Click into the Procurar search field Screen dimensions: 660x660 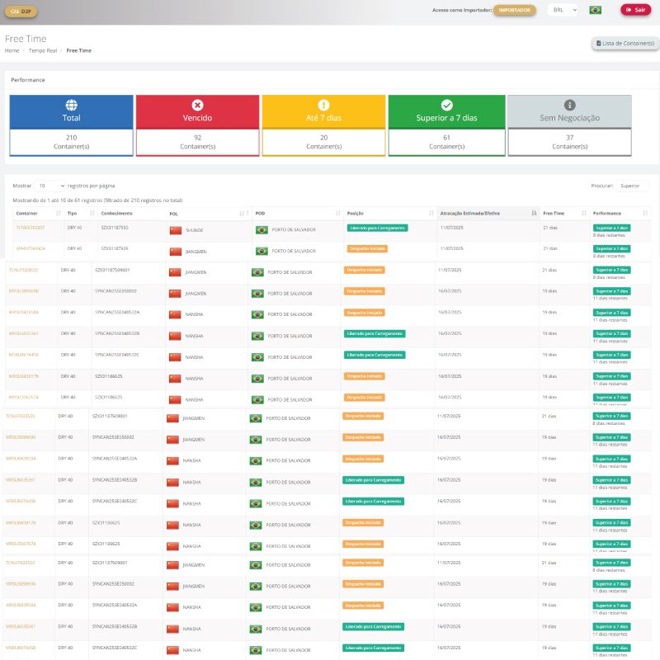(633, 186)
